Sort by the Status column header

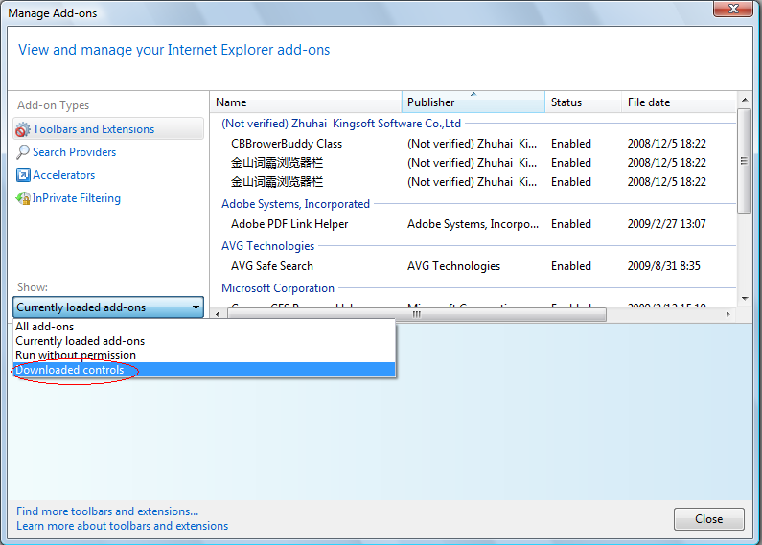pyautogui.click(x=583, y=102)
